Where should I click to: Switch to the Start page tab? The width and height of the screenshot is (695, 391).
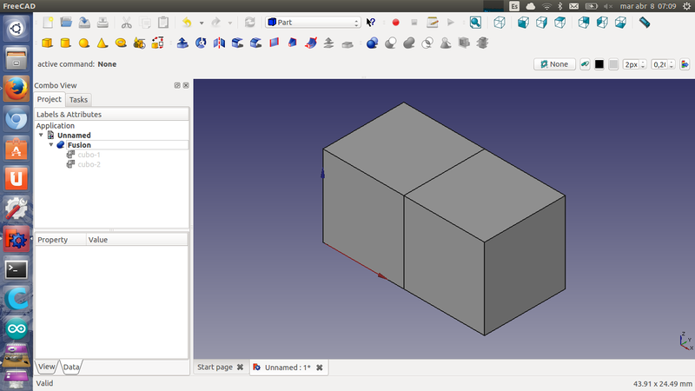point(215,368)
